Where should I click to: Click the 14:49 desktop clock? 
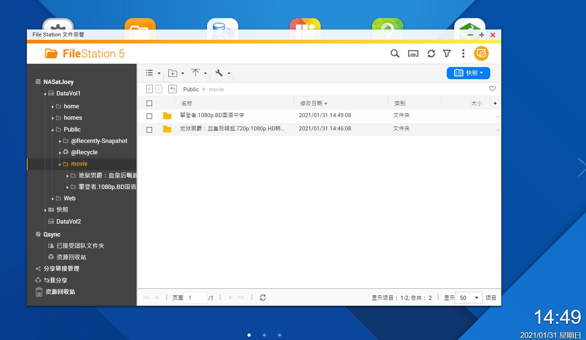[x=557, y=317]
